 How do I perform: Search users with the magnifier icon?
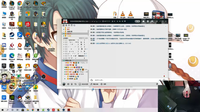click(74, 25)
